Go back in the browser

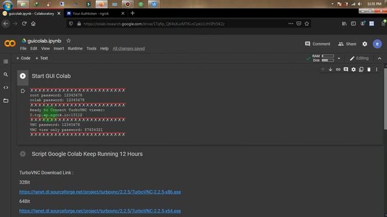pyautogui.click(x=5, y=24)
